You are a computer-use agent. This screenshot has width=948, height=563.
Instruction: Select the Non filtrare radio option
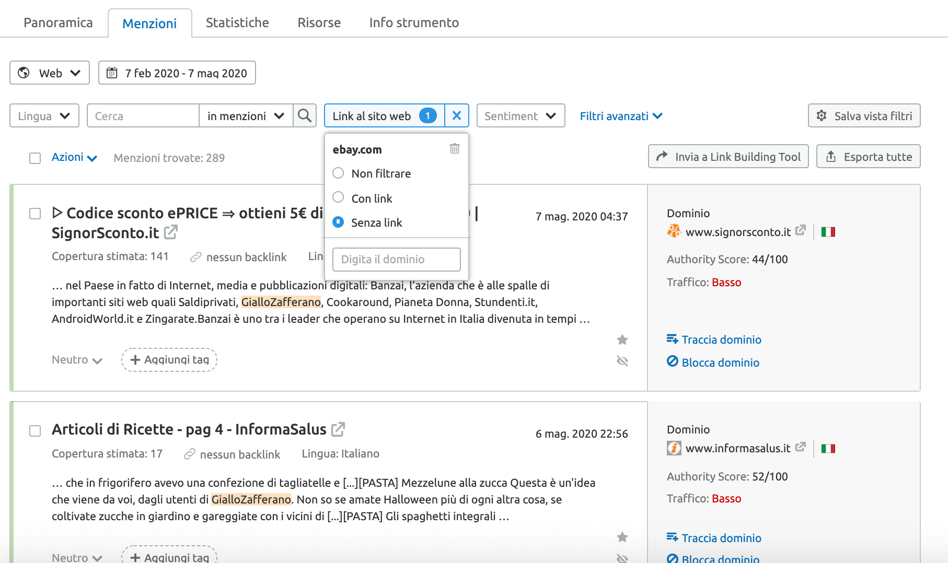[x=338, y=173]
